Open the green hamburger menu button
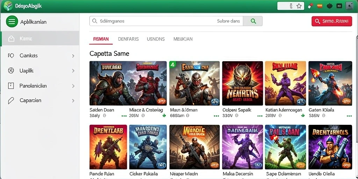358x179 pixels. (x=12, y=21)
